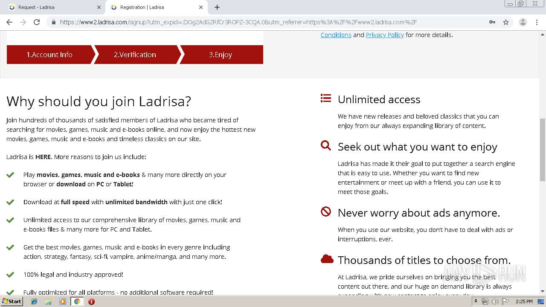This screenshot has height=307, width=546.
Task: Click the volume speaker tray icon
Action: coord(495,301)
